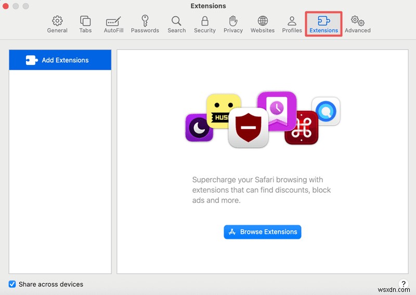Select the Search magnifier tab
The height and width of the screenshot is (295, 416).
[x=176, y=24]
